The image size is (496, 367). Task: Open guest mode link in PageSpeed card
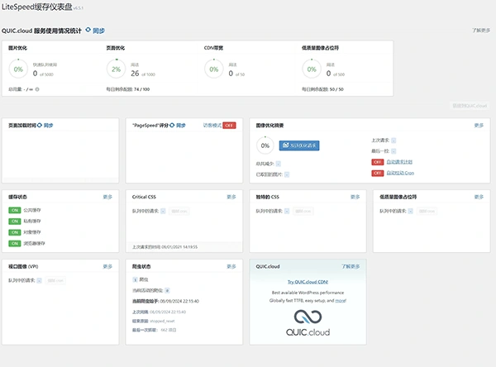(212, 126)
